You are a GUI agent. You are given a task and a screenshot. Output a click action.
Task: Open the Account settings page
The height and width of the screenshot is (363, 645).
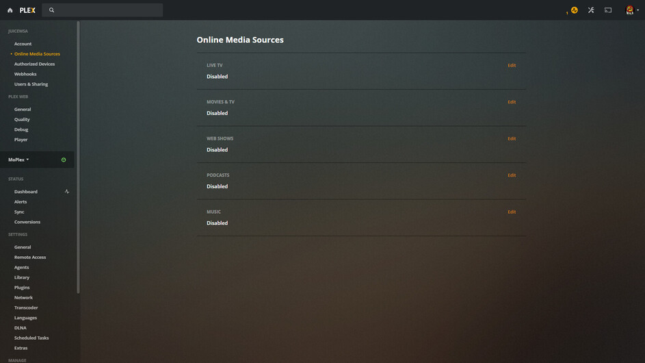point(23,44)
